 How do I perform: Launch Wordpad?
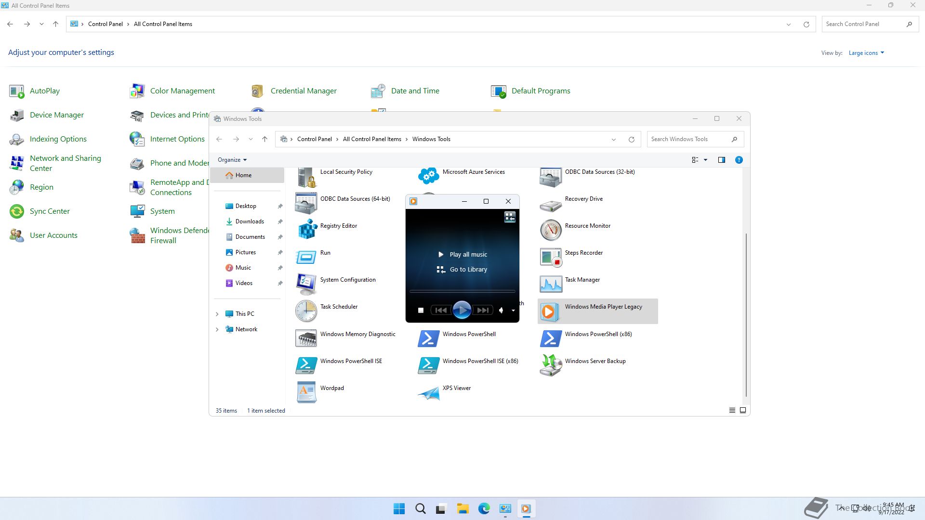(x=320, y=391)
